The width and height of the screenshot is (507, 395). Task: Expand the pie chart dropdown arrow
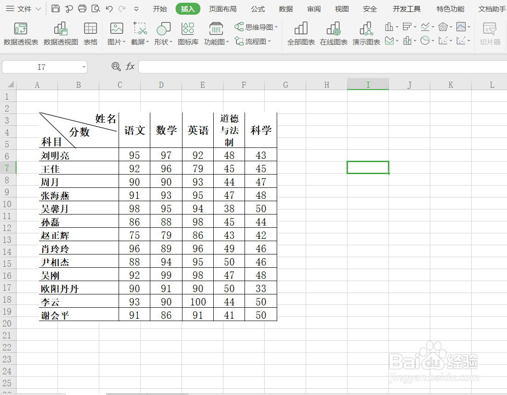433,41
